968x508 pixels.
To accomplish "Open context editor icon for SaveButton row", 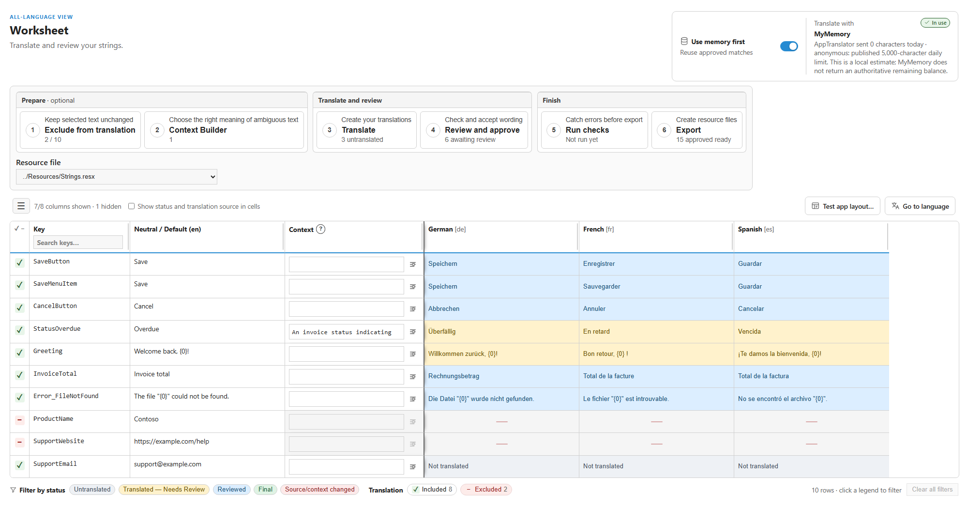I will click(x=413, y=264).
